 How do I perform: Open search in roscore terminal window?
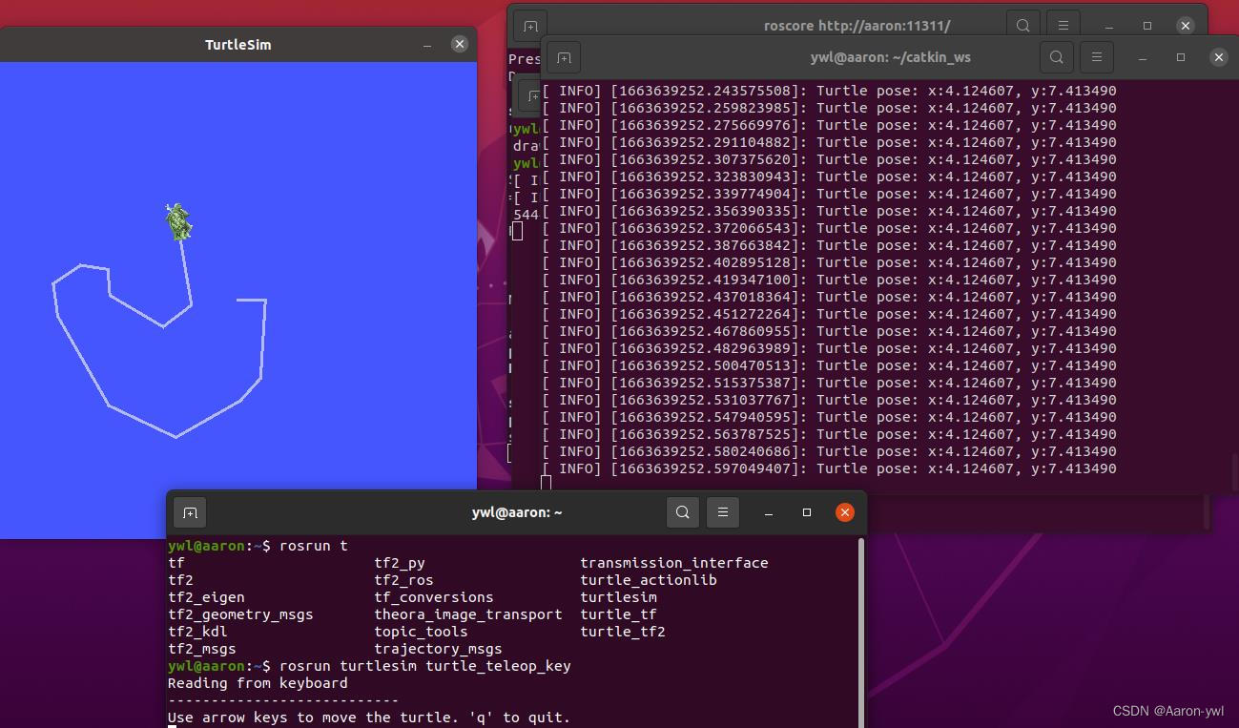point(1022,26)
